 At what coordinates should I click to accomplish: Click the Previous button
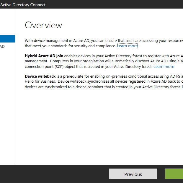pos(133,174)
